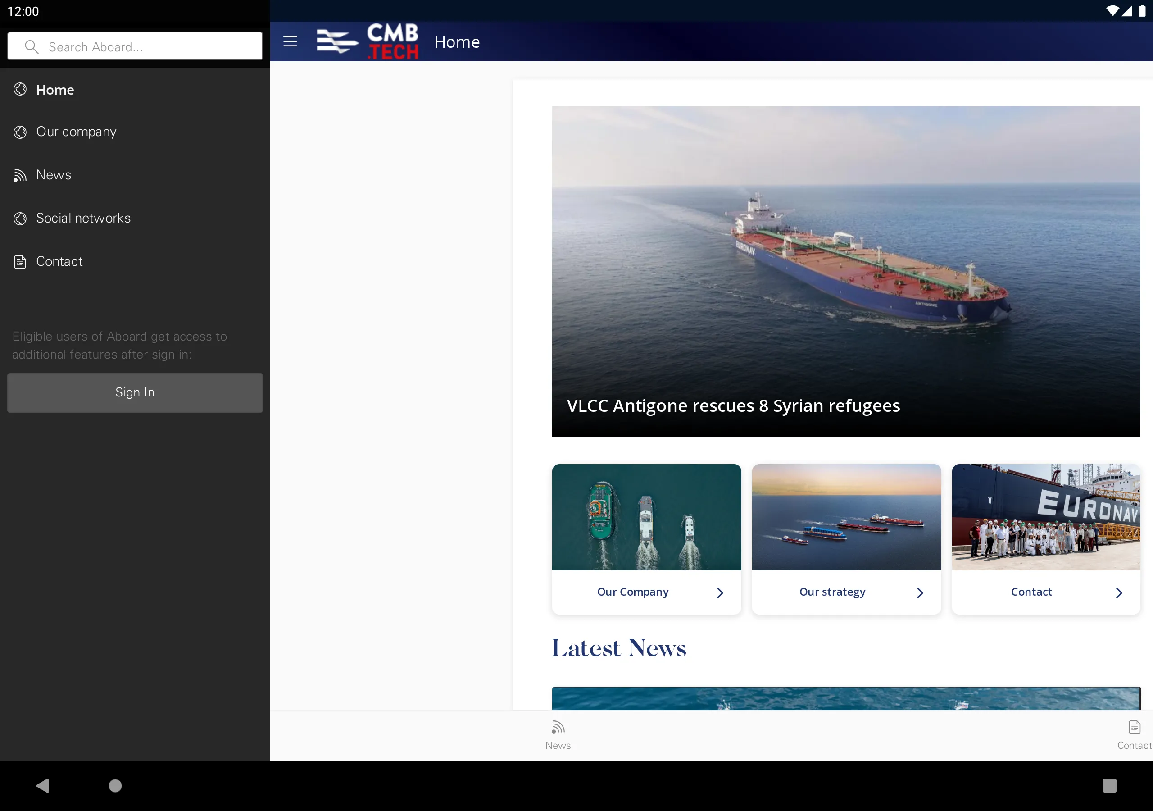The height and width of the screenshot is (811, 1153).
Task: Tap the Android recent apps square
Action: click(1109, 785)
